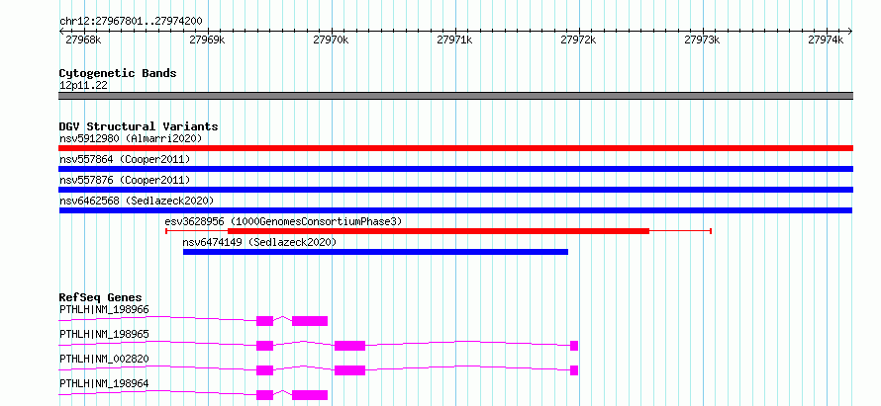
Task: Open the nsv6474149 (Sedlazeck2020) label
Action: [x=259, y=242]
